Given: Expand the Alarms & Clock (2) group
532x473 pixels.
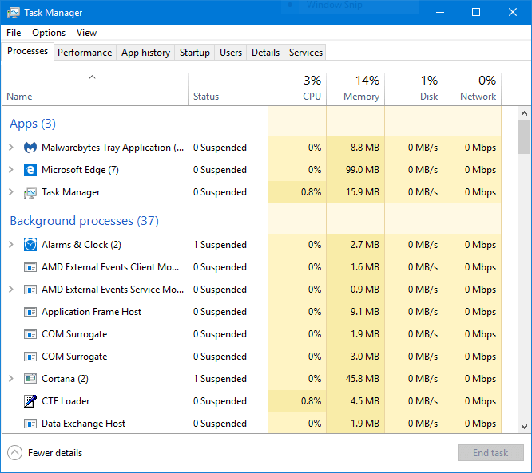Looking at the screenshot, I should pyautogui.click(x=11, y=245).
